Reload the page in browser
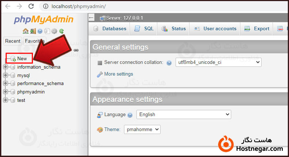This screenshot has height=157, width=289. point(31,6)
